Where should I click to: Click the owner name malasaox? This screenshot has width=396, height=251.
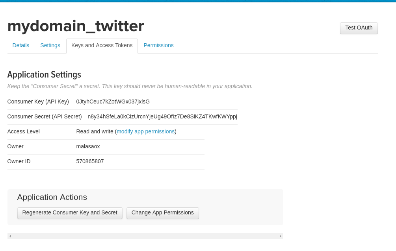click(88, 147)
